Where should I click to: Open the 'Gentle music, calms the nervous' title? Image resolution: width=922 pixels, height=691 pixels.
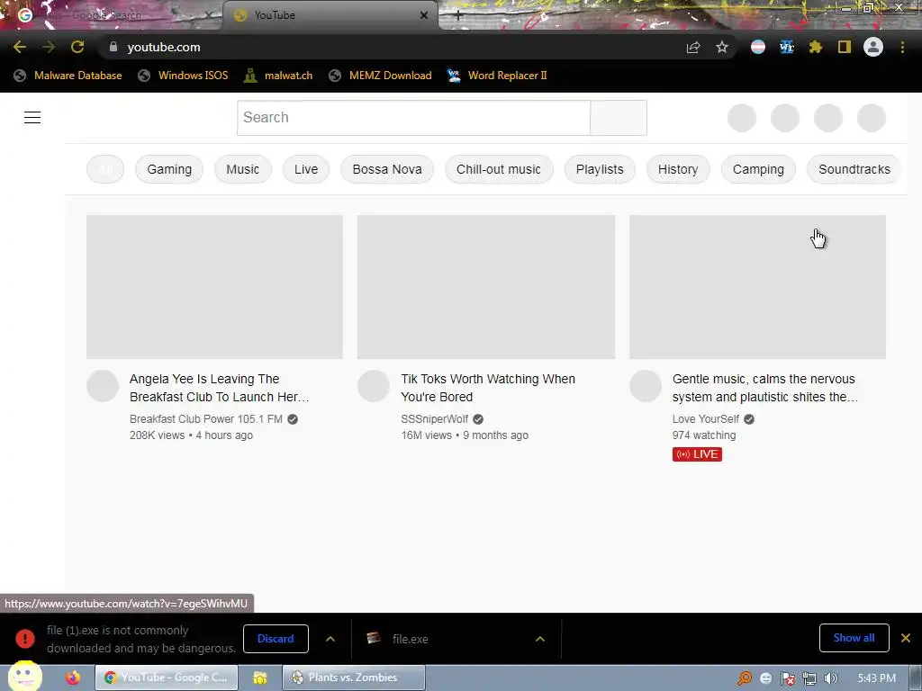765,388
